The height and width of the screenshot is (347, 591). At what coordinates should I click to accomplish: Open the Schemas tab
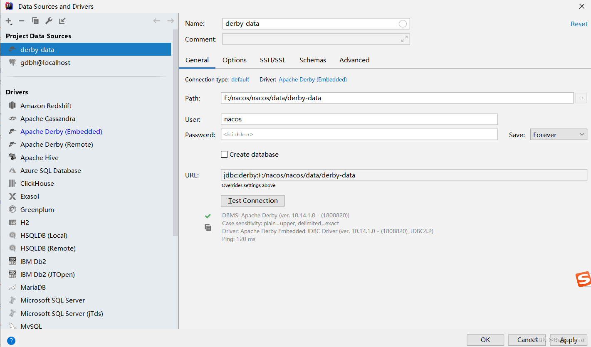[x=313, y=60]
